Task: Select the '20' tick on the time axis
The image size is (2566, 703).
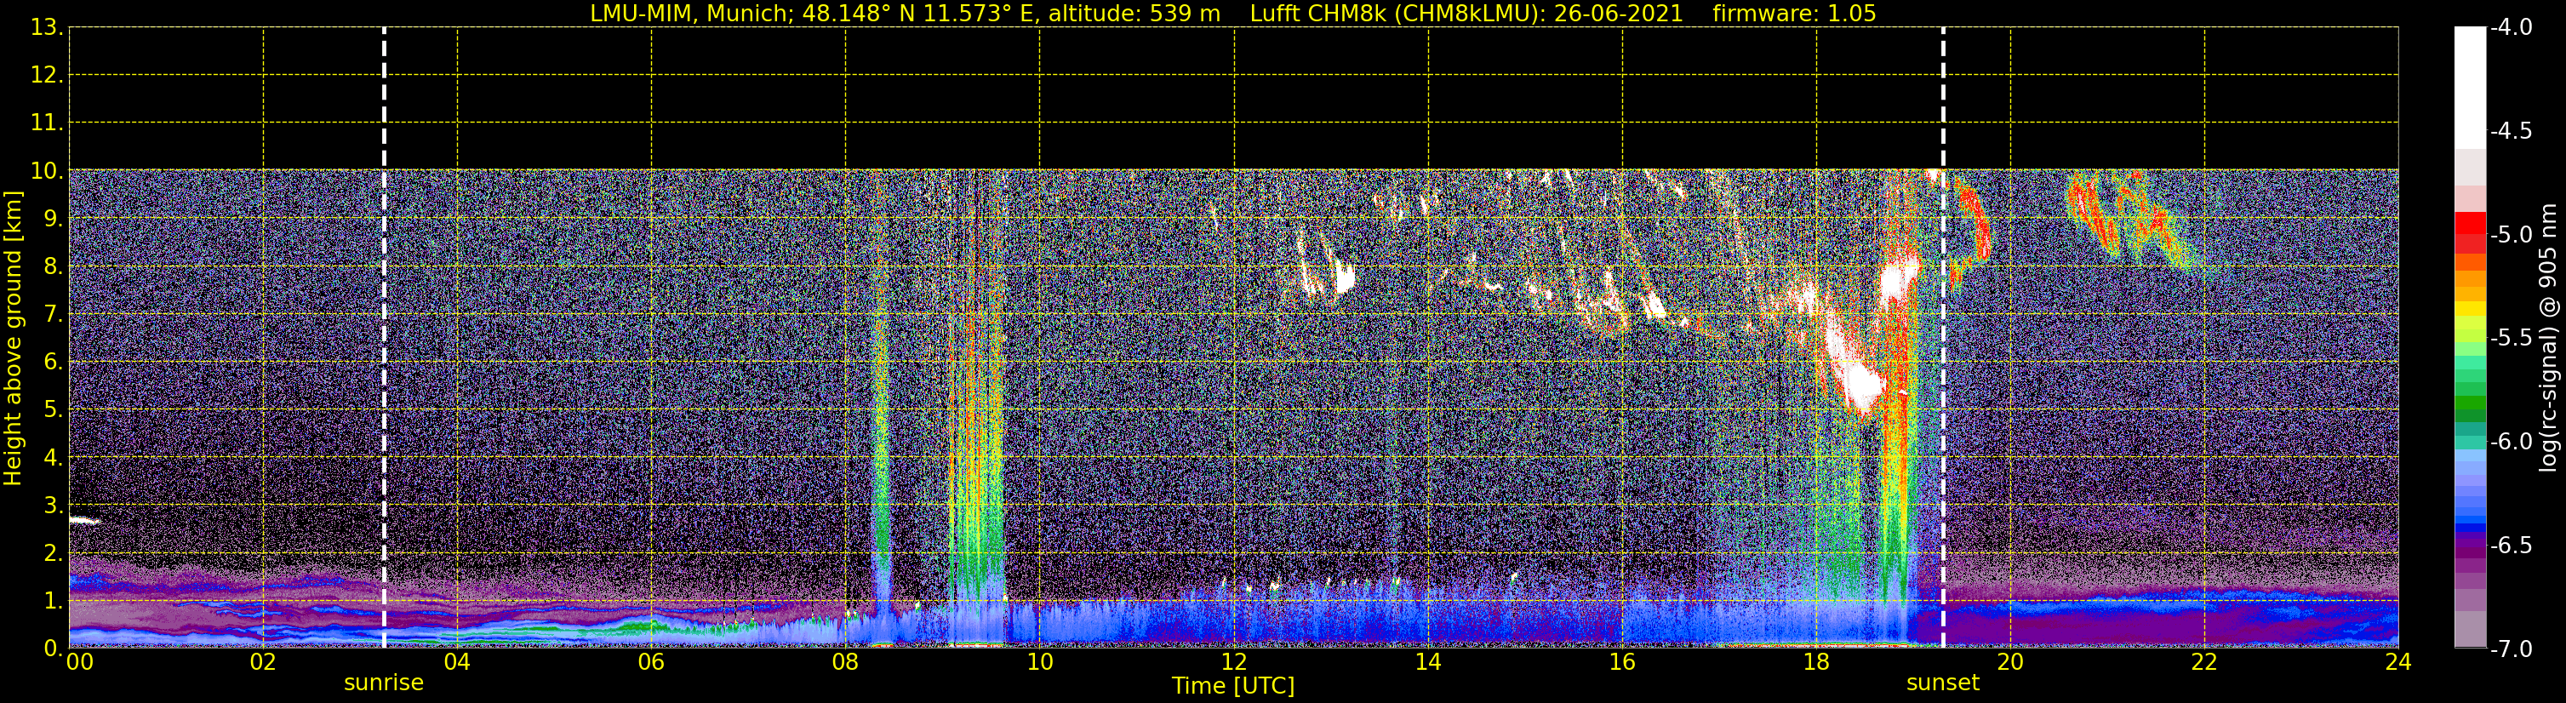Action: pyautogui.click(x=2011, y=662)
